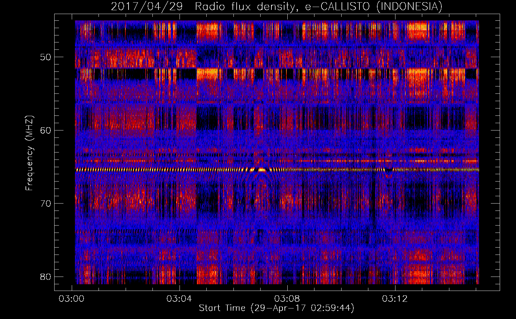The image size is (516, 319).
Task: Click the "03:12" time tick label
Action: point(395,299)
